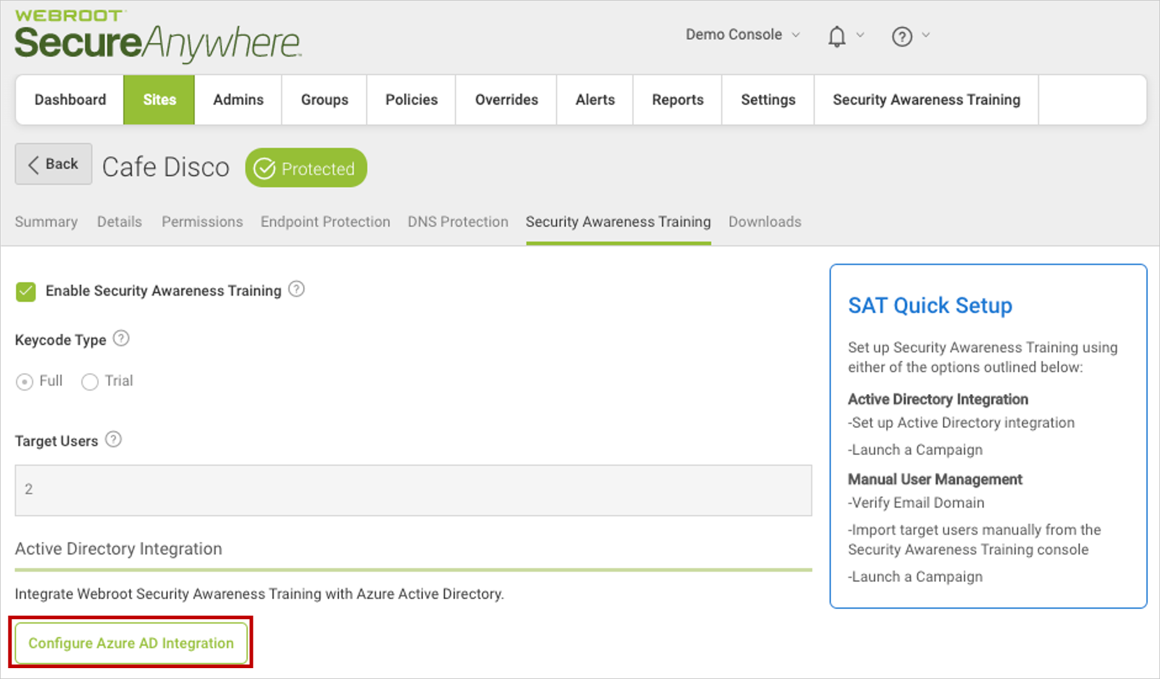Click the help question mark icon
Viewport: 1160px width, 679px height.
click(x=900, y=34)
